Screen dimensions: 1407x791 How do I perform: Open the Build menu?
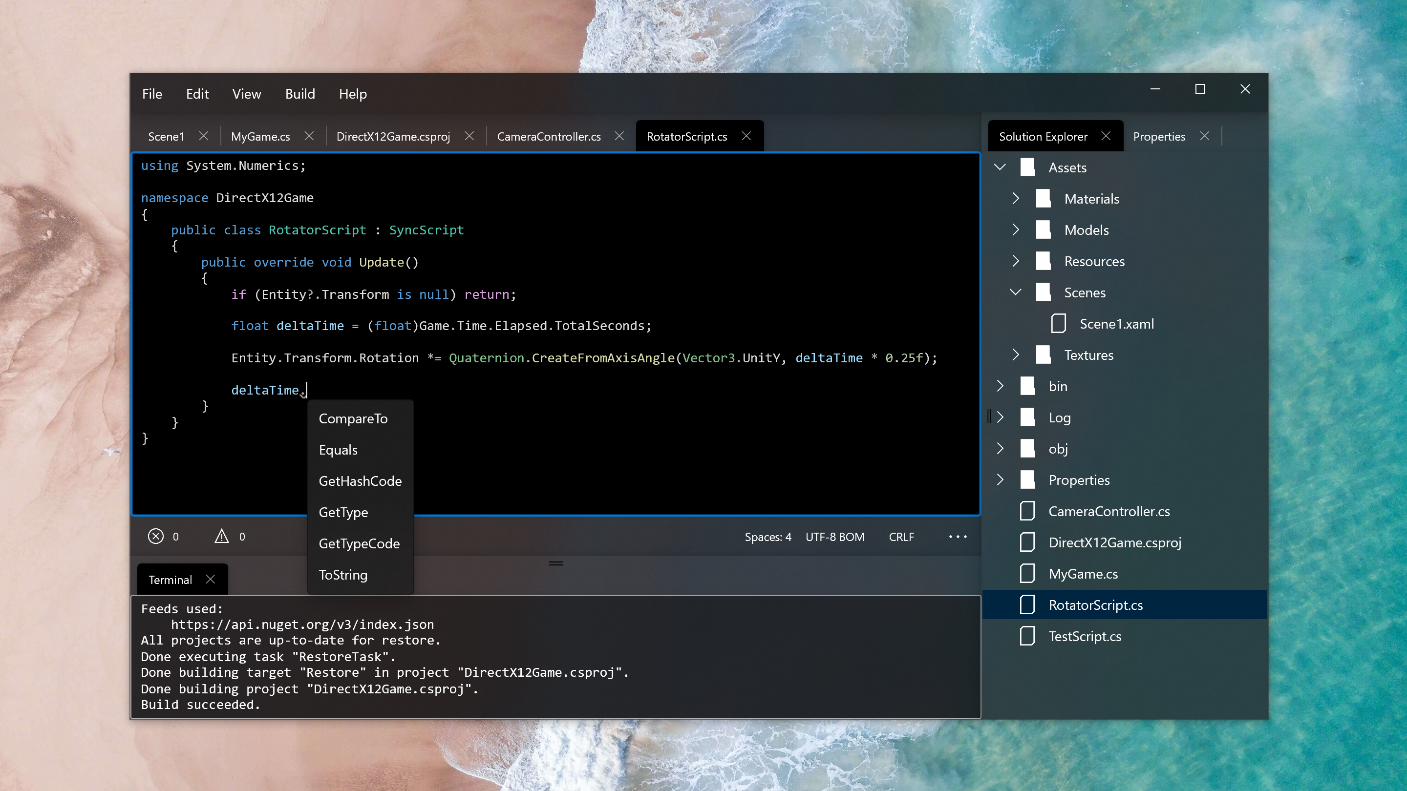[x=300, y=94]
